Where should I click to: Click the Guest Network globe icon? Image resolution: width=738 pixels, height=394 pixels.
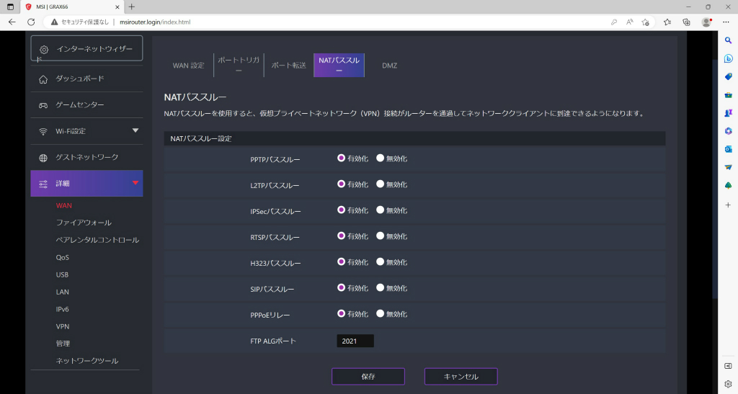click(43, 158)
